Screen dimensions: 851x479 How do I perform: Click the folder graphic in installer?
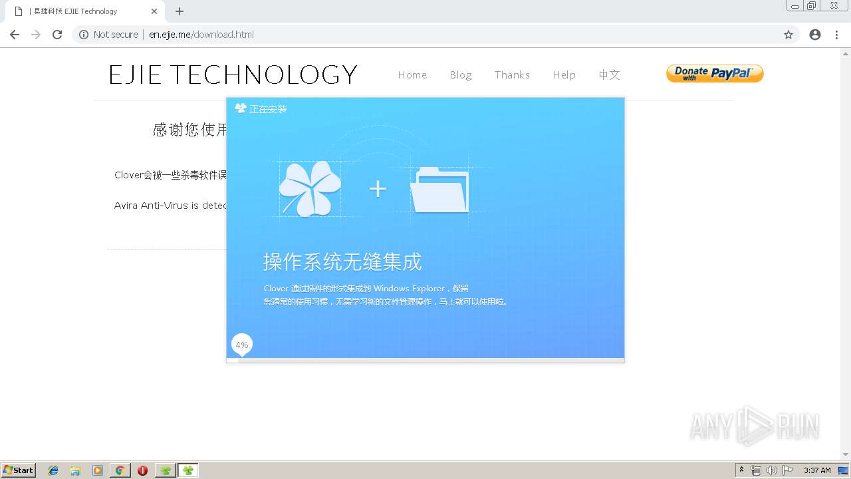[439, 190]
